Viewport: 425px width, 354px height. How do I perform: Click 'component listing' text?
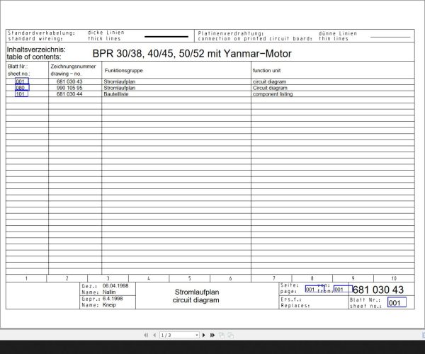[273, 94]
